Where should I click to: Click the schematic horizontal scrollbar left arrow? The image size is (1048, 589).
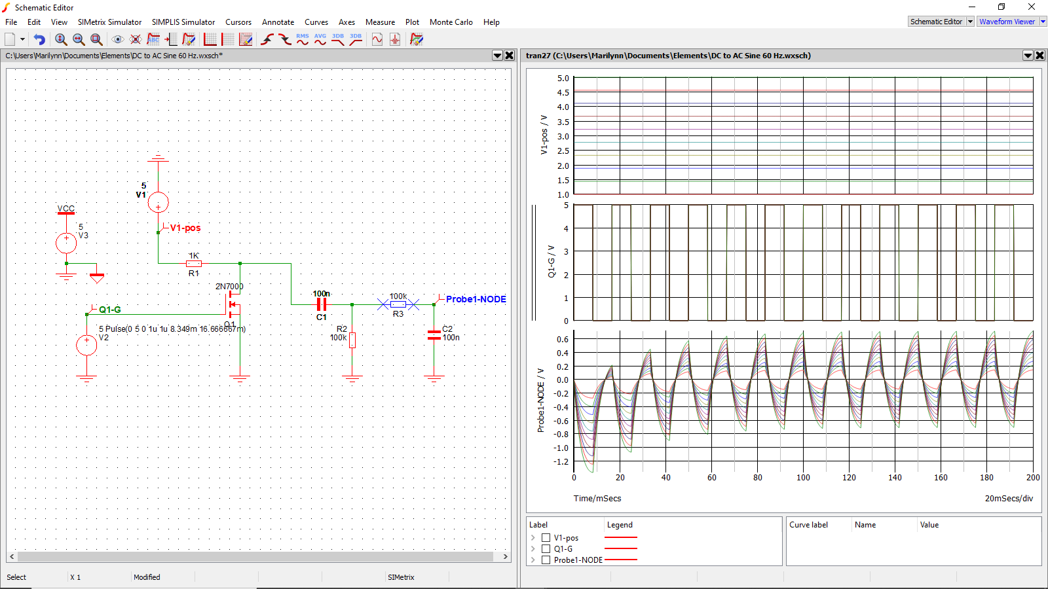click(12, 557)
